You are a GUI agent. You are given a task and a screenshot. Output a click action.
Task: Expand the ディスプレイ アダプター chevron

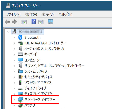pos(14,94)
